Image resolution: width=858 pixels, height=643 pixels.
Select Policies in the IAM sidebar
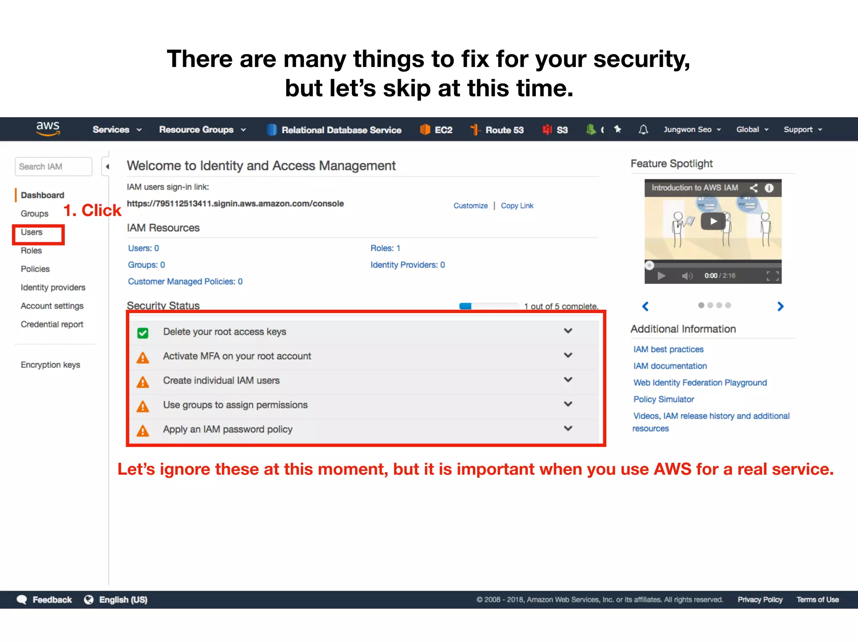click(x=35, y=269)
